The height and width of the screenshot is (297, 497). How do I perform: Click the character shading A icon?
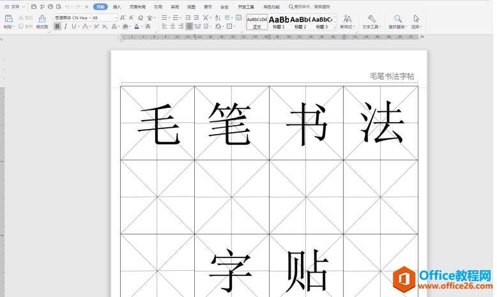point(148,27)
